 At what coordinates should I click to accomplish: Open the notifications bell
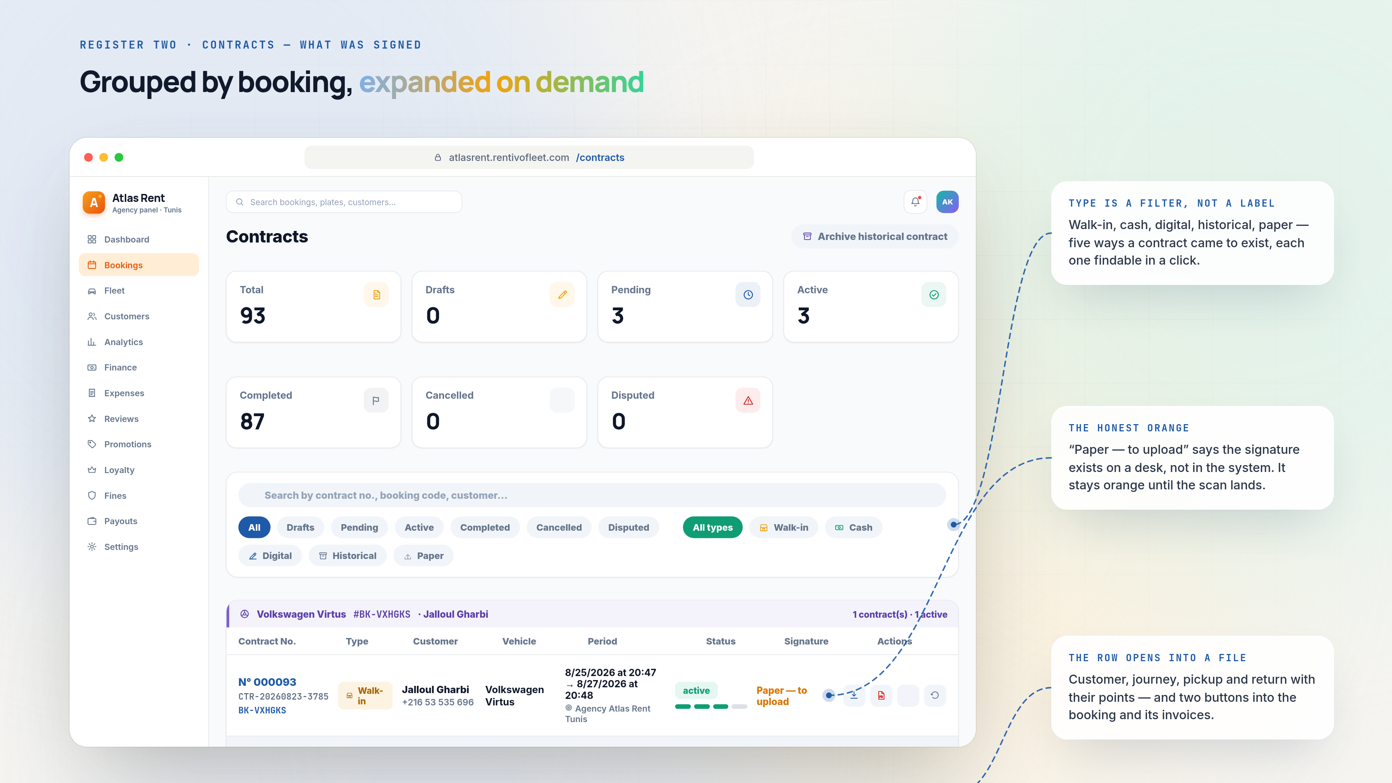[x=915, y=202]
